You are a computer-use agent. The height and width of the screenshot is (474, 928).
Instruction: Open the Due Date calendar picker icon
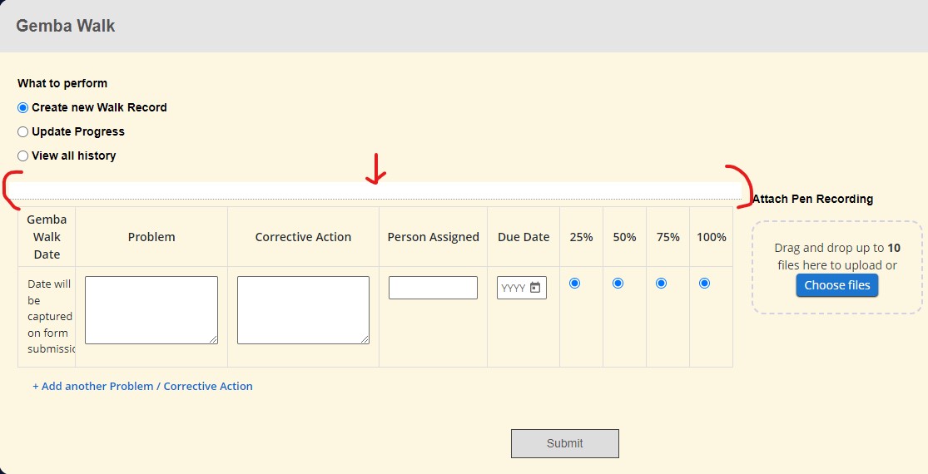click(535, 288)
